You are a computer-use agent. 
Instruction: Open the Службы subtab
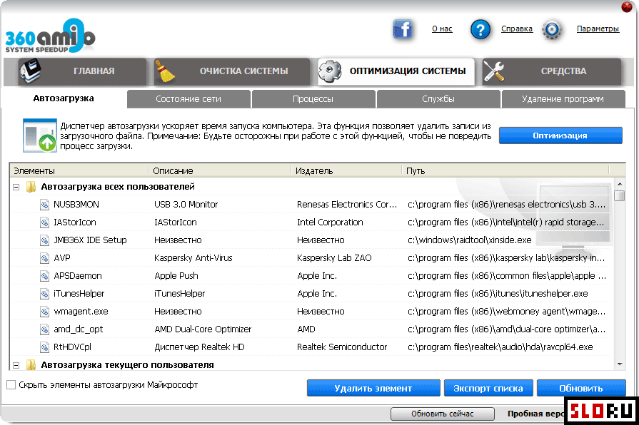point(438,99)
